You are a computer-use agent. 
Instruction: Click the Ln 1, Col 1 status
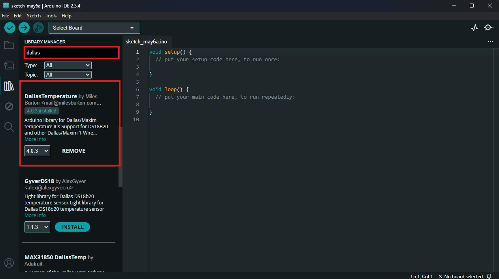pos(422,276)
